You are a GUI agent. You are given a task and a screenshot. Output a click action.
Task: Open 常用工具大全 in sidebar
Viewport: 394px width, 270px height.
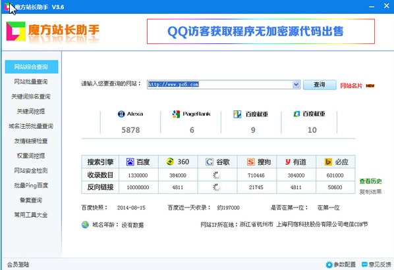[31, 215]
